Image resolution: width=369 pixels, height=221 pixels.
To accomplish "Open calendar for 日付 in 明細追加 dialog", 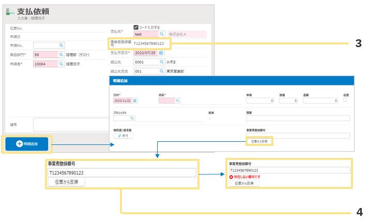I will (135, 101).
